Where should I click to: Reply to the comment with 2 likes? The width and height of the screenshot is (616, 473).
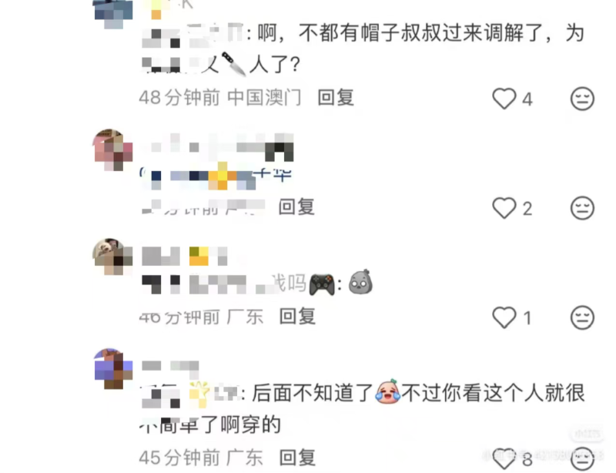pos(297,206)
